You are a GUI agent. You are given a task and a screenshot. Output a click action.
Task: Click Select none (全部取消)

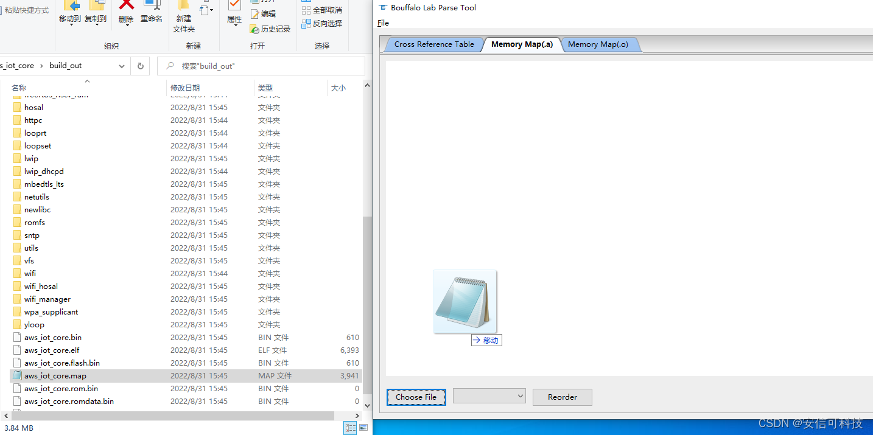click(x=322, y=10)
